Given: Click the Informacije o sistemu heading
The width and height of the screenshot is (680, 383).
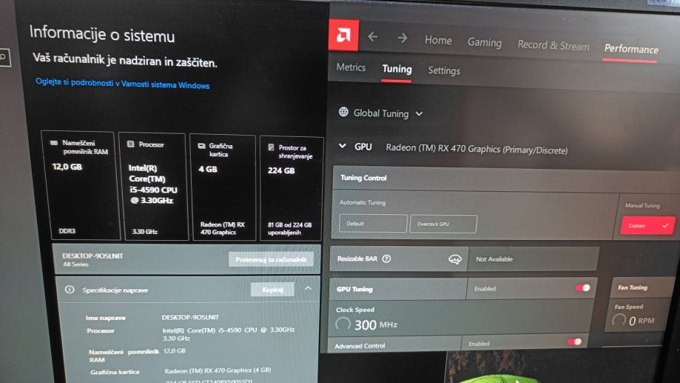Looking at the screenshot, I should click(102, 34).
